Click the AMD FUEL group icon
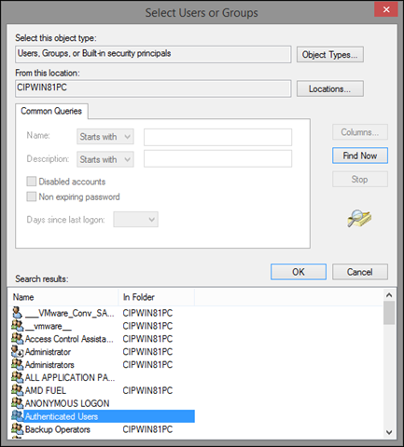The height and width of the screenshot is (447, 404). [x=17, y=390]
